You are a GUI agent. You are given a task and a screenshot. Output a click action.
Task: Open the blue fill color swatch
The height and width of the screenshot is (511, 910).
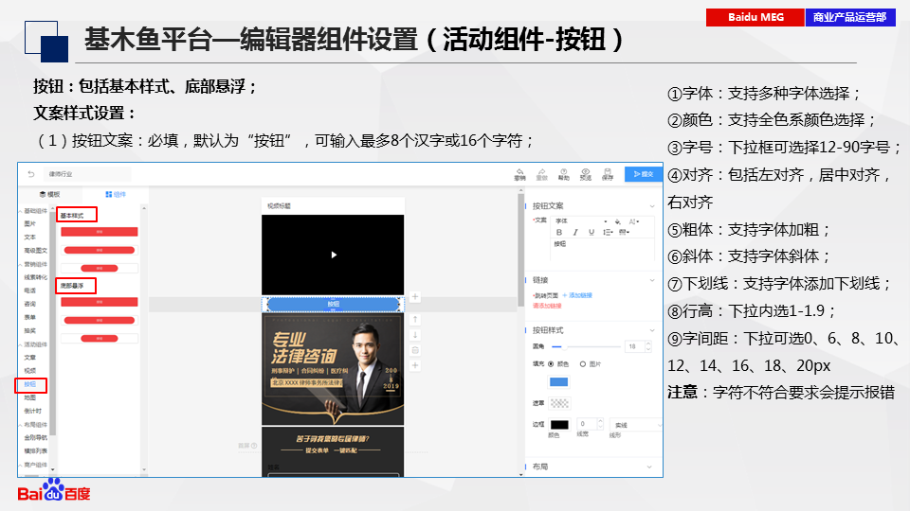point(558,381)
